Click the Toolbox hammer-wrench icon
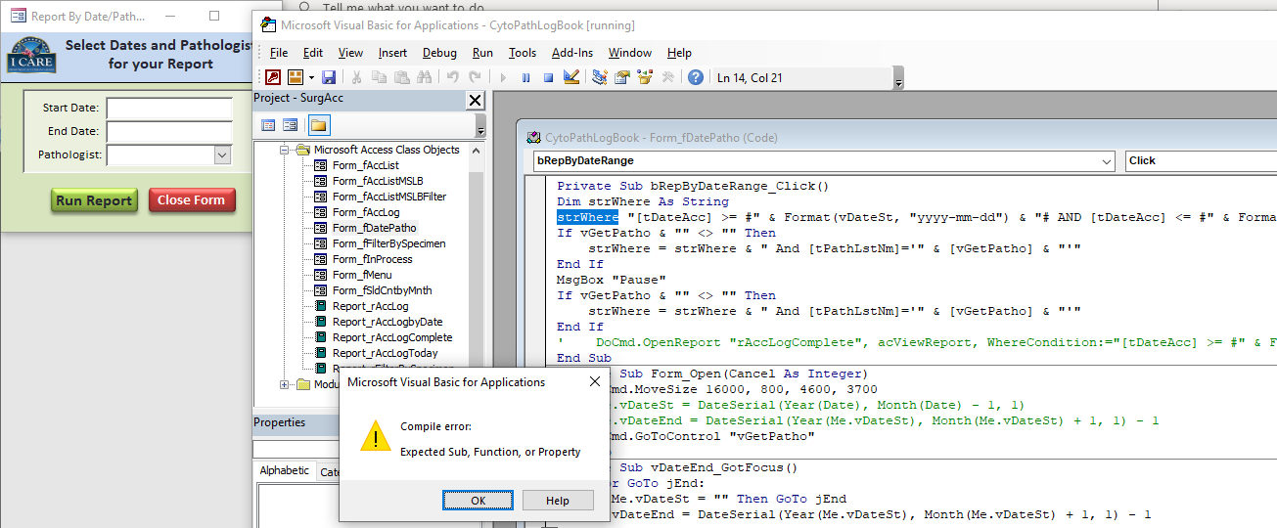Screen dimensions: 1277x528 click(x=668, y=77)
